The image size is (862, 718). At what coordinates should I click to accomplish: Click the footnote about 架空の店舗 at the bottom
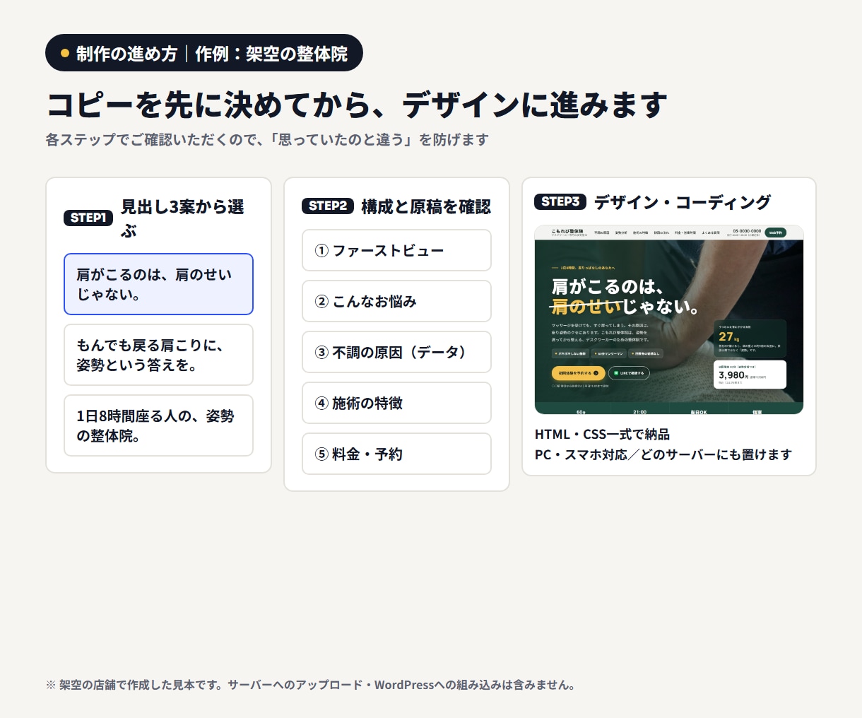tap(311, 685)
